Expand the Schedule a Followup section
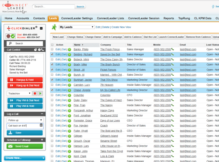 (42, 140)
